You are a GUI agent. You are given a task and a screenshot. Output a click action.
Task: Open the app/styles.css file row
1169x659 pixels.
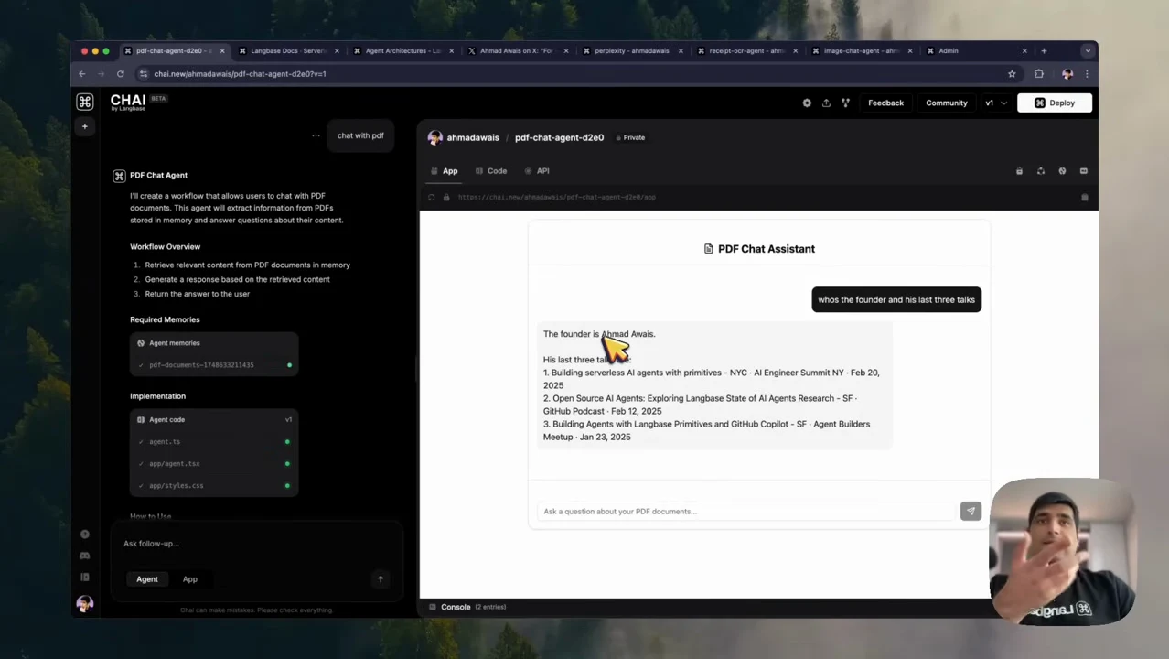213,486
